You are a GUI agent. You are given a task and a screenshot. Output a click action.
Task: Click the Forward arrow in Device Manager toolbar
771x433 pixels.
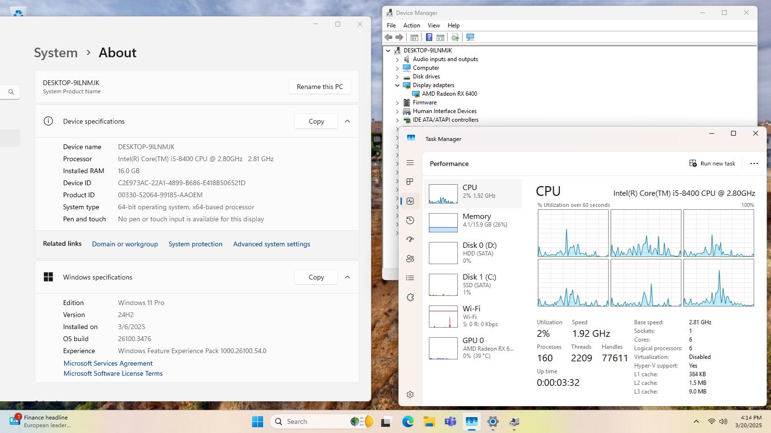pos(399,38)
